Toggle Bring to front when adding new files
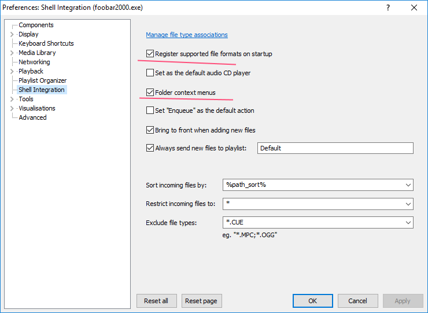 click(150, 130)
